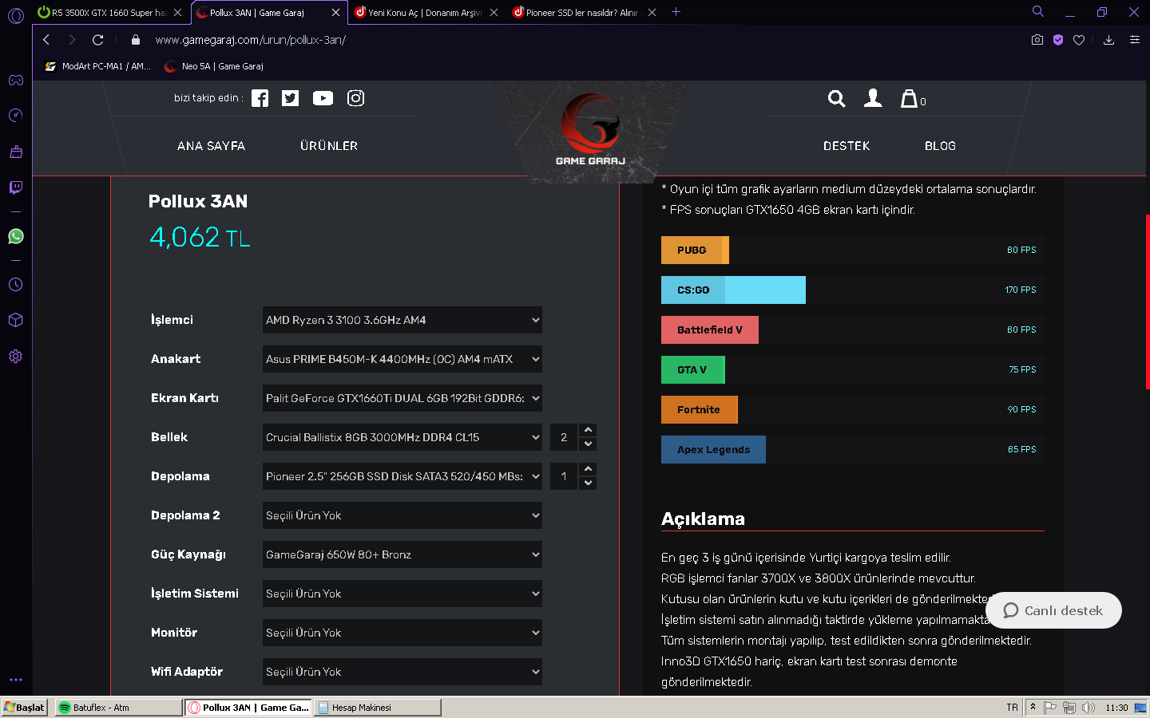The height and width of the screenshot is (718, 1150).
Task: Open Canlı destek live chat
Action: [1053, 610]
